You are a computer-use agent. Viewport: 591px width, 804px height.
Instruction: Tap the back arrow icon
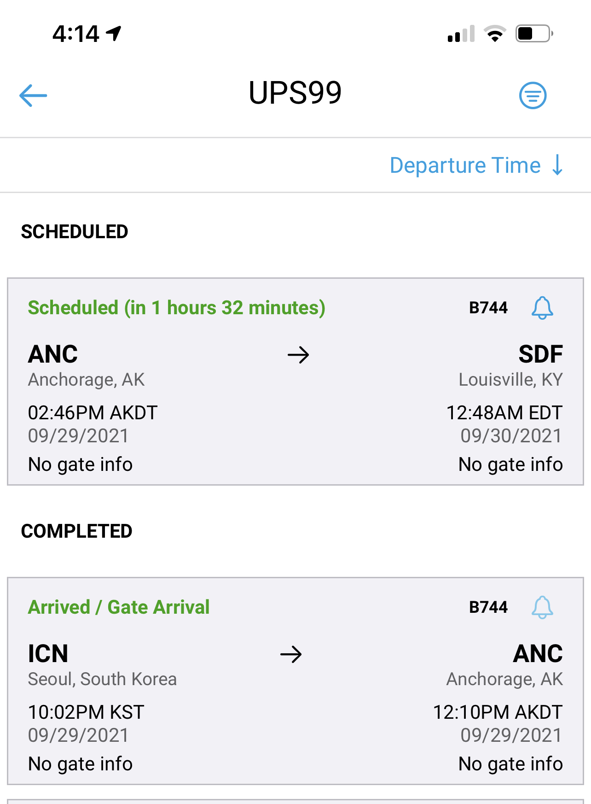(x=33, y=95)
